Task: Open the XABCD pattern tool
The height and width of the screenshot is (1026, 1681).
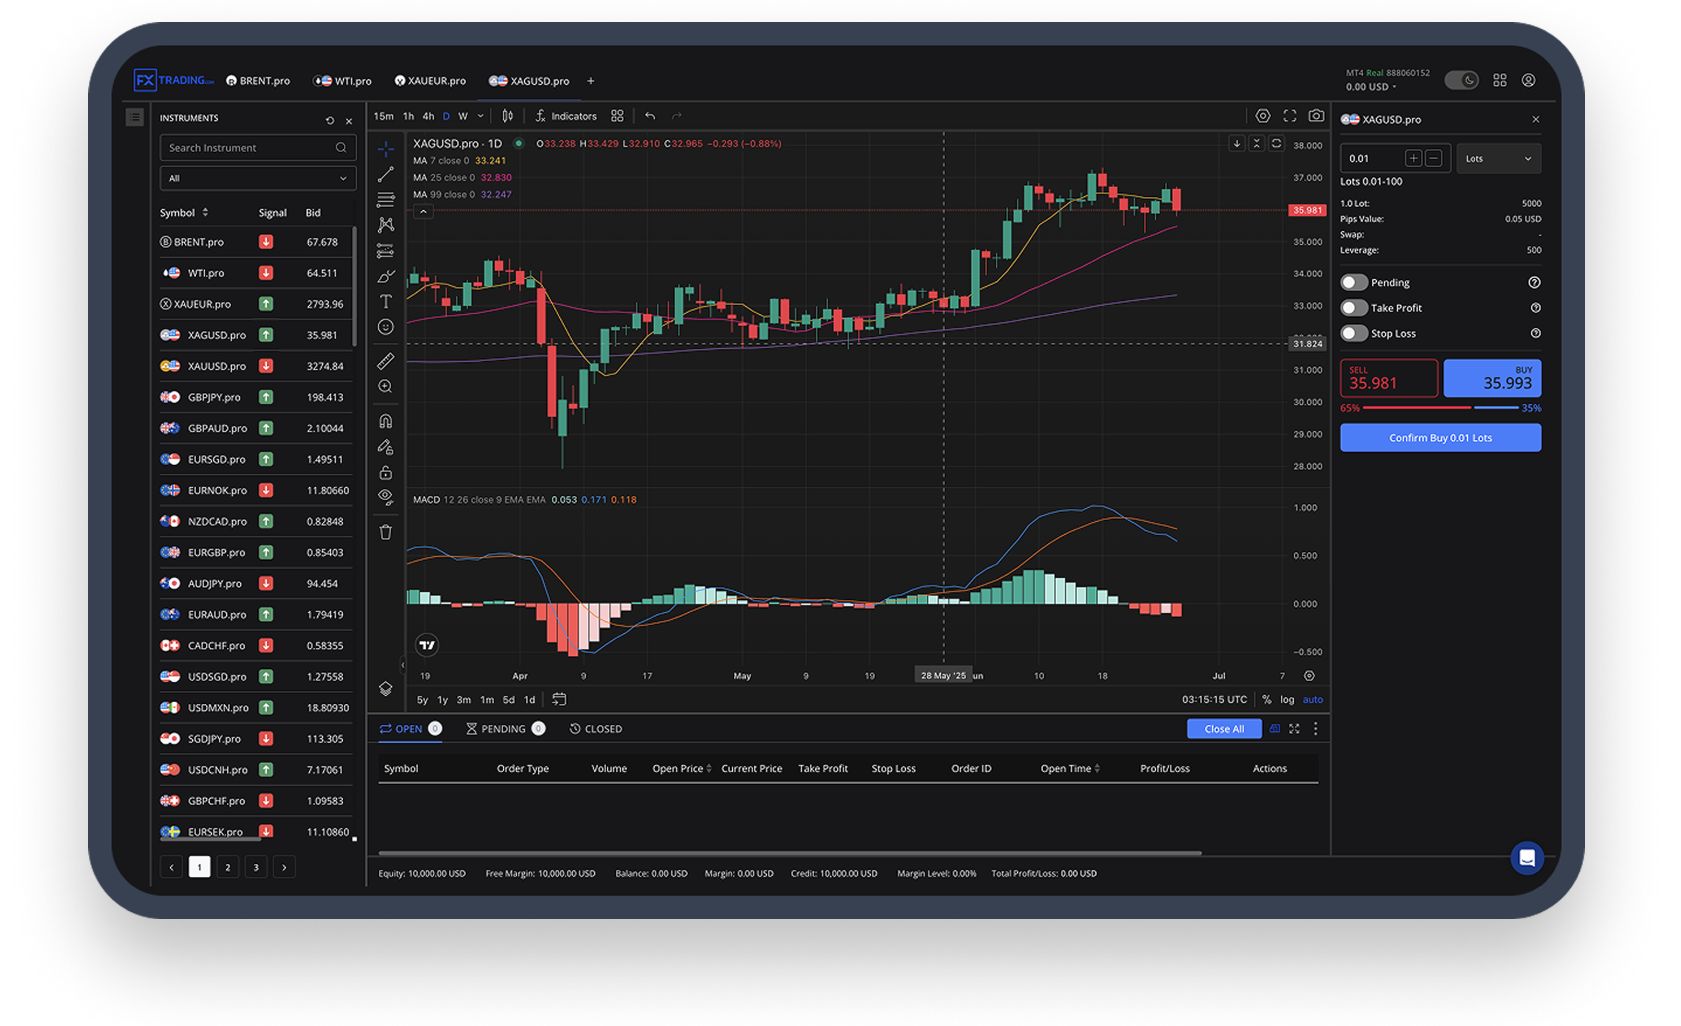Action: pyautogui.click(x=386, y=225)
